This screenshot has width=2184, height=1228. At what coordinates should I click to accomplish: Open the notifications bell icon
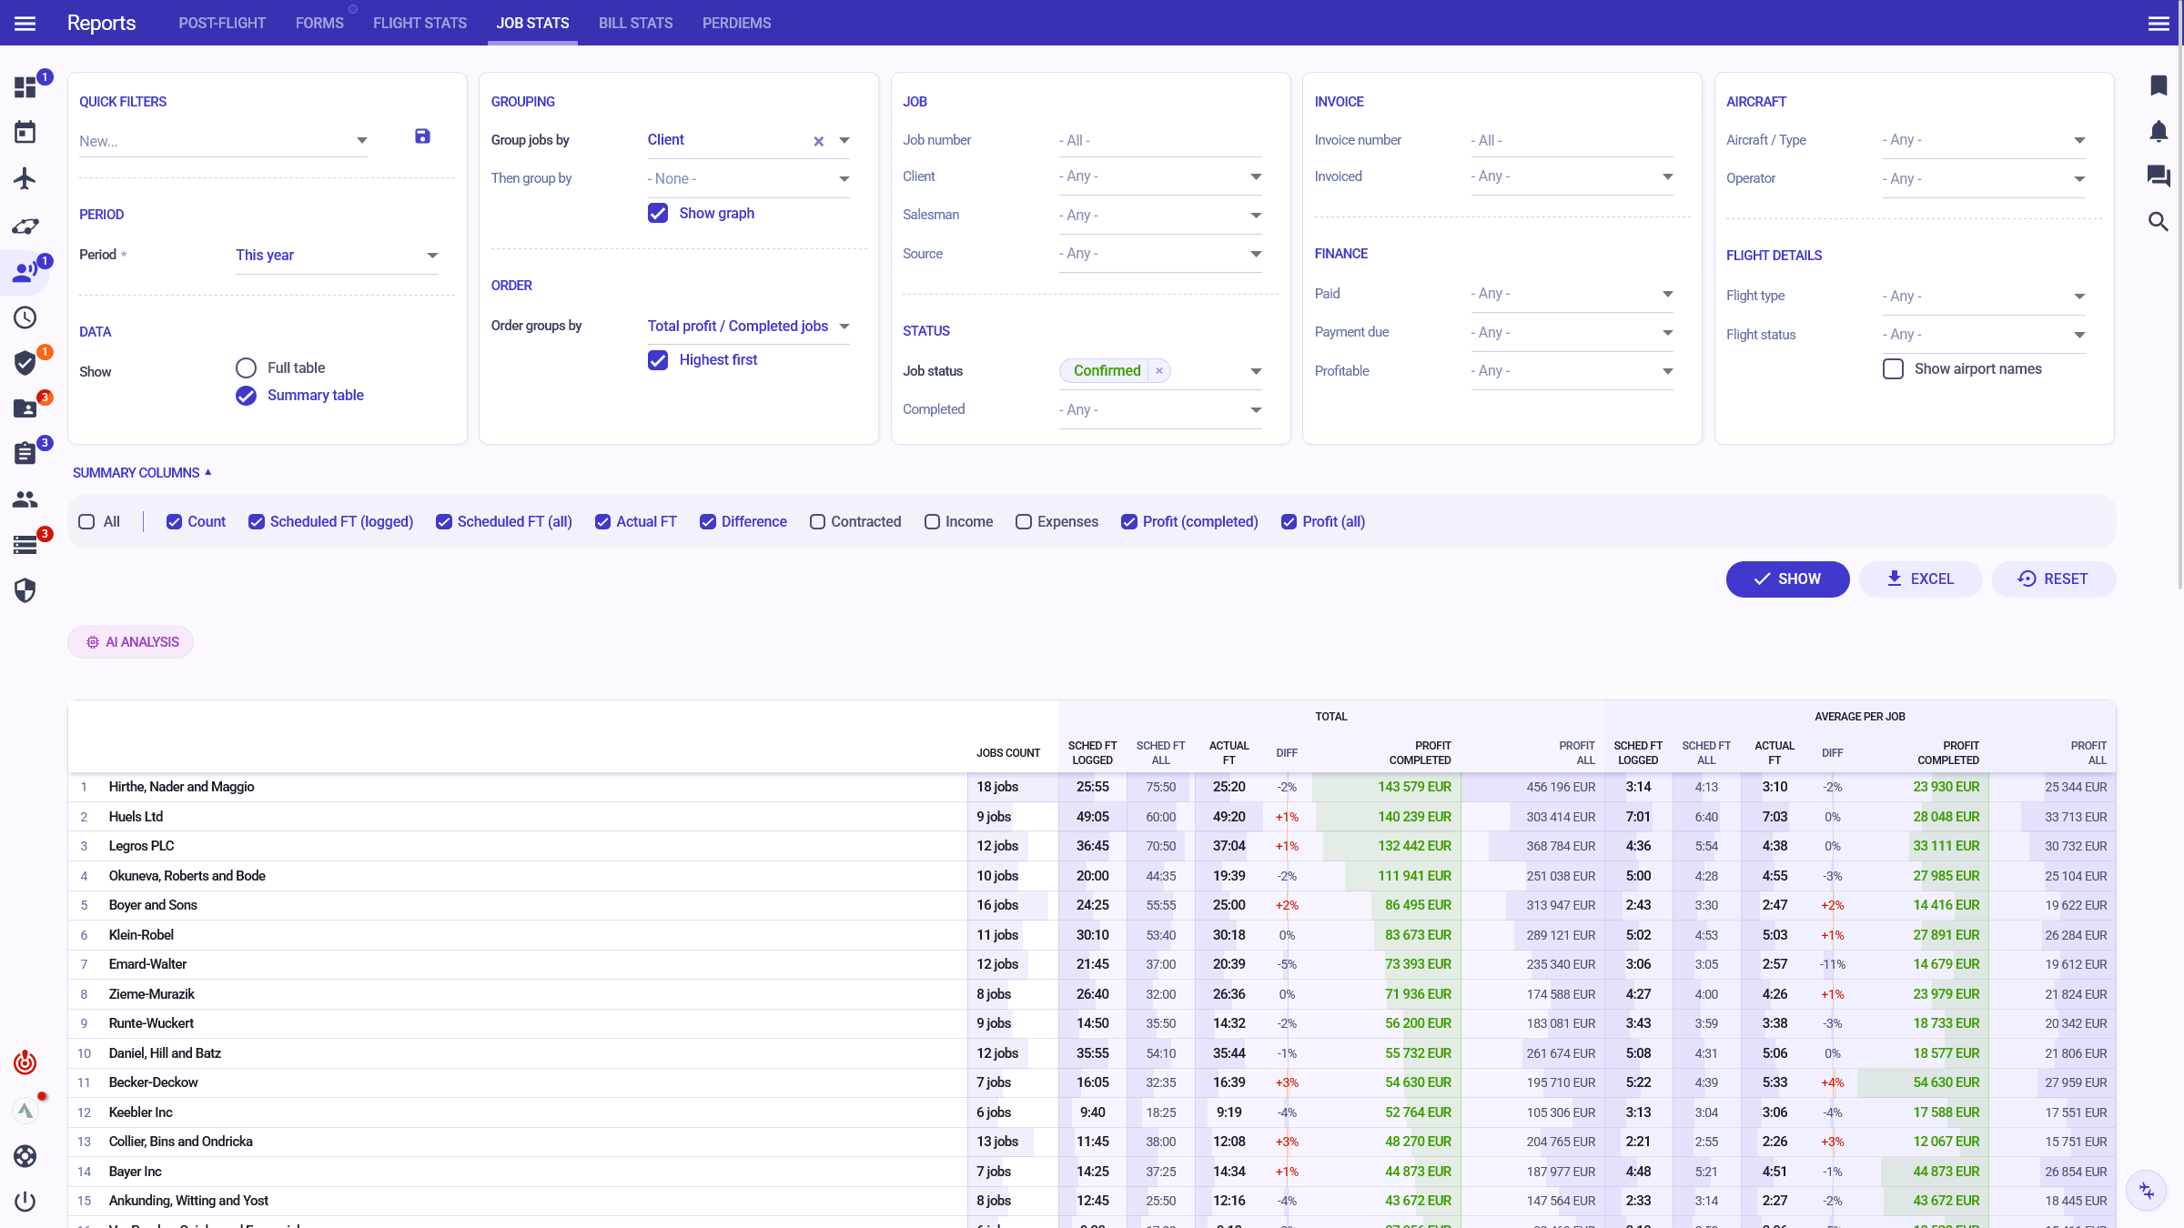point(2158,131)
